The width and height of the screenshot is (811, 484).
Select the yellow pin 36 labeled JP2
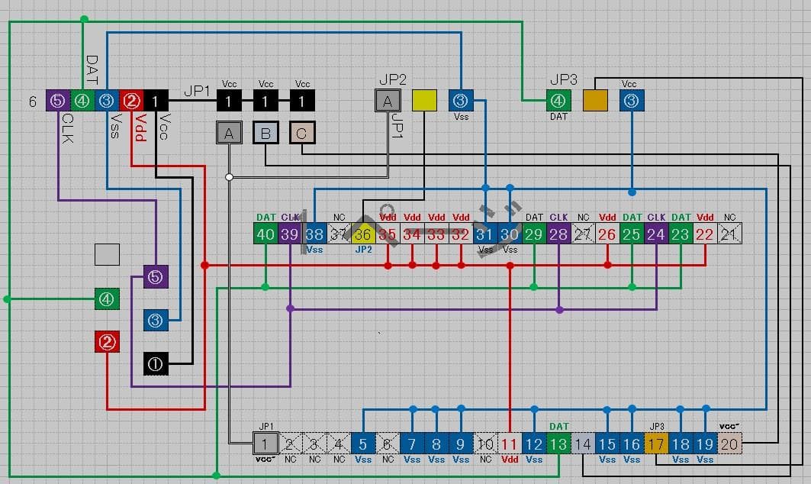click(363, 234)
